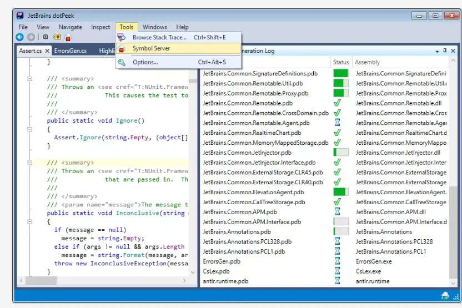Collapse the Inconclusive method body
The width and height of the screenshot is (462, 308).
coord(30,221)
